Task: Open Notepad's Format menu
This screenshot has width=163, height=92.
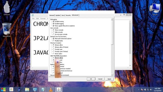Action: pos(43,18)
